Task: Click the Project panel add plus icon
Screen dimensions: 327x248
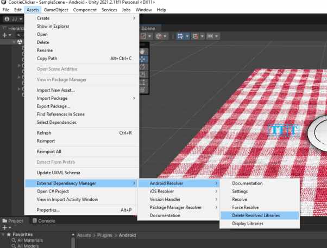Action: pos(4,227)
